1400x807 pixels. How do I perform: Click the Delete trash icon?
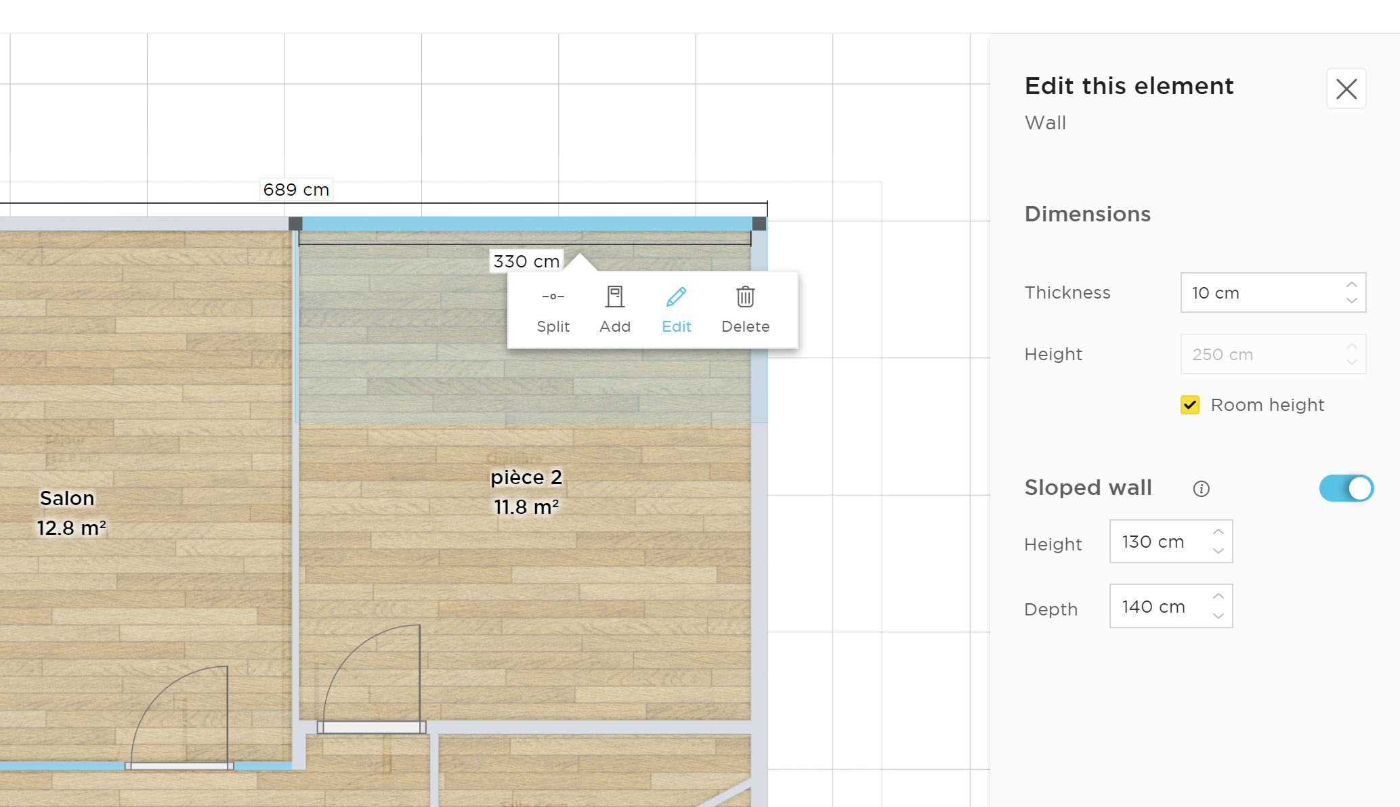[745, 297]
